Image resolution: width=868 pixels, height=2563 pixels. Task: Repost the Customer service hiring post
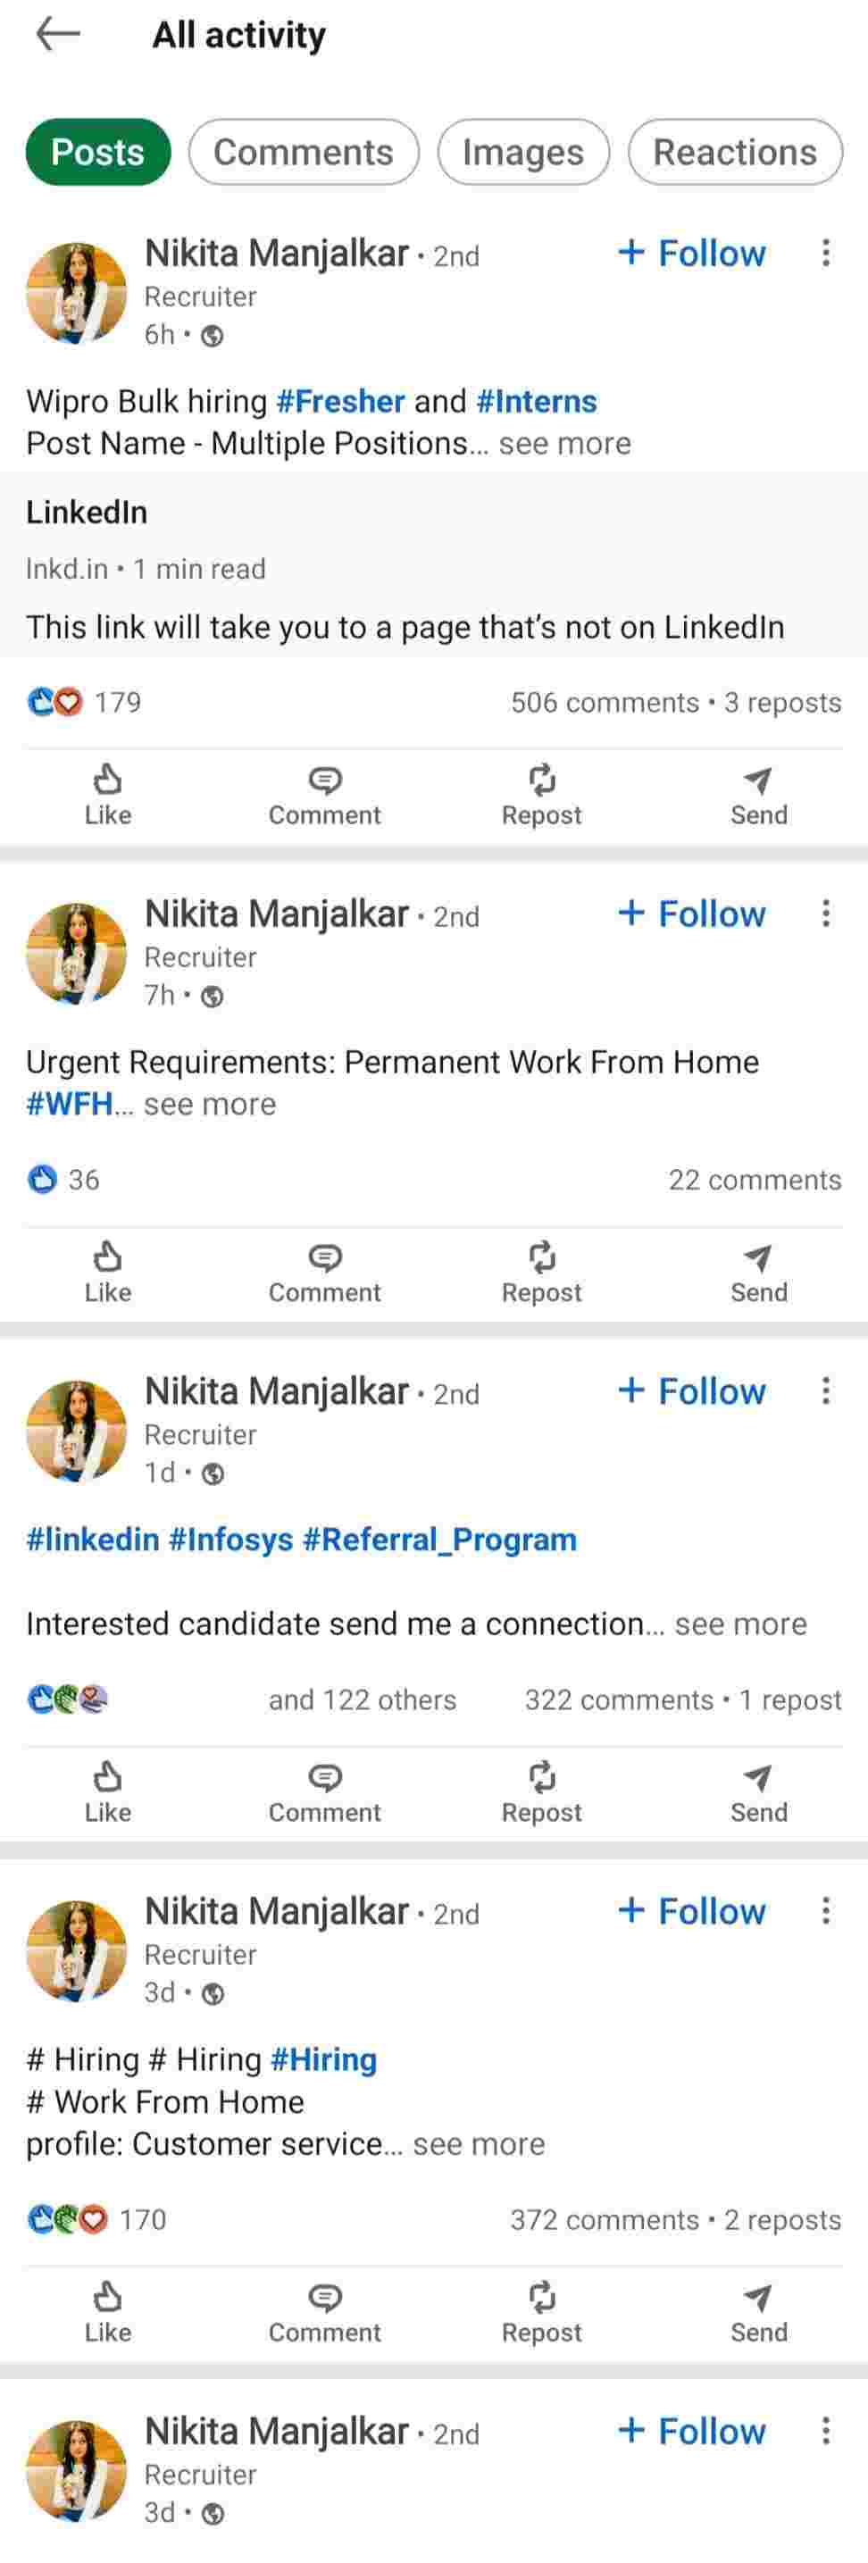[541, 2311]
